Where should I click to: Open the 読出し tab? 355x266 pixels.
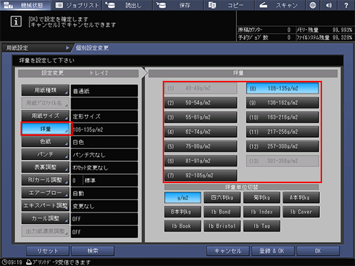pos(128,5)
